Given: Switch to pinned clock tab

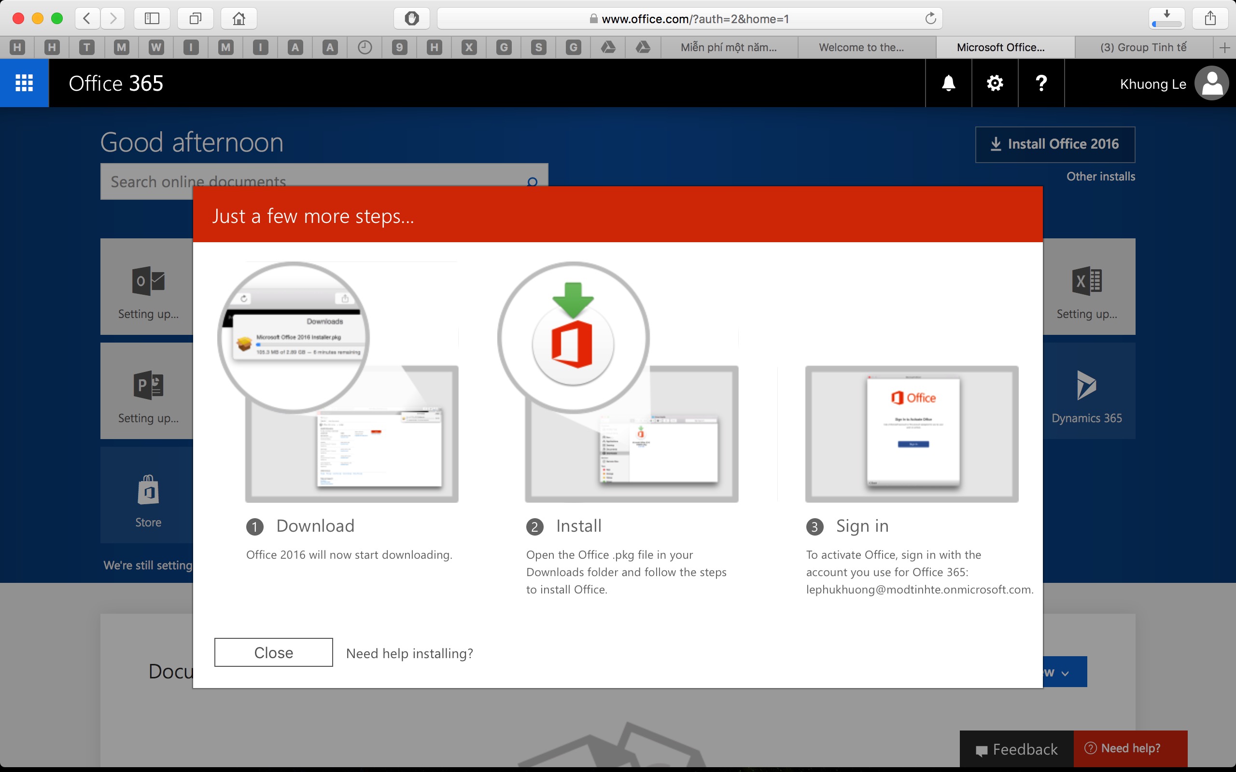Looking at the screenshot, I should pyautogui.click(x=365, y=47).
